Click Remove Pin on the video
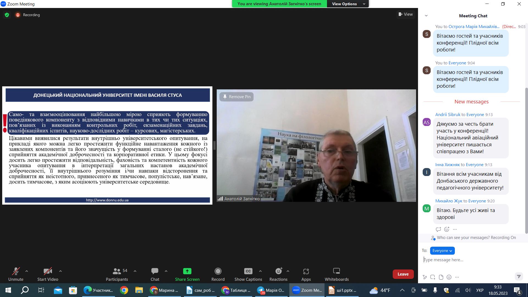 tap(237, 97)
